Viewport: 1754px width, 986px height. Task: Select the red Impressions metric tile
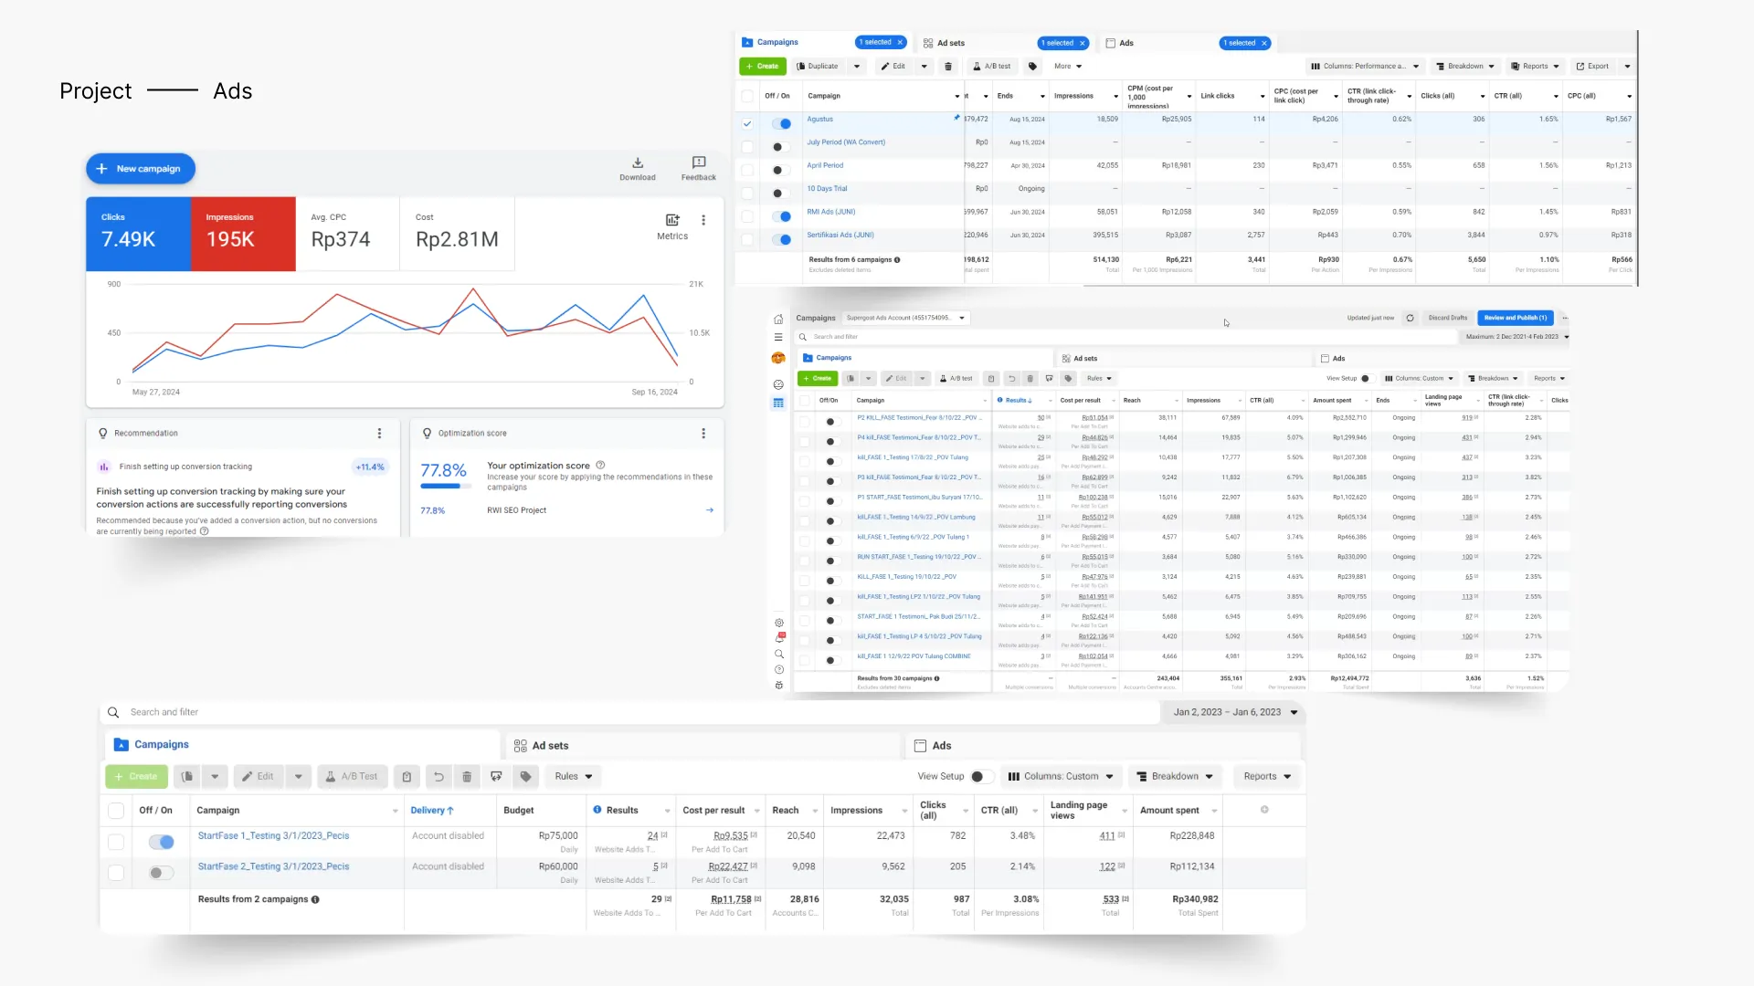pyautogui.click(x=243, y=234)
